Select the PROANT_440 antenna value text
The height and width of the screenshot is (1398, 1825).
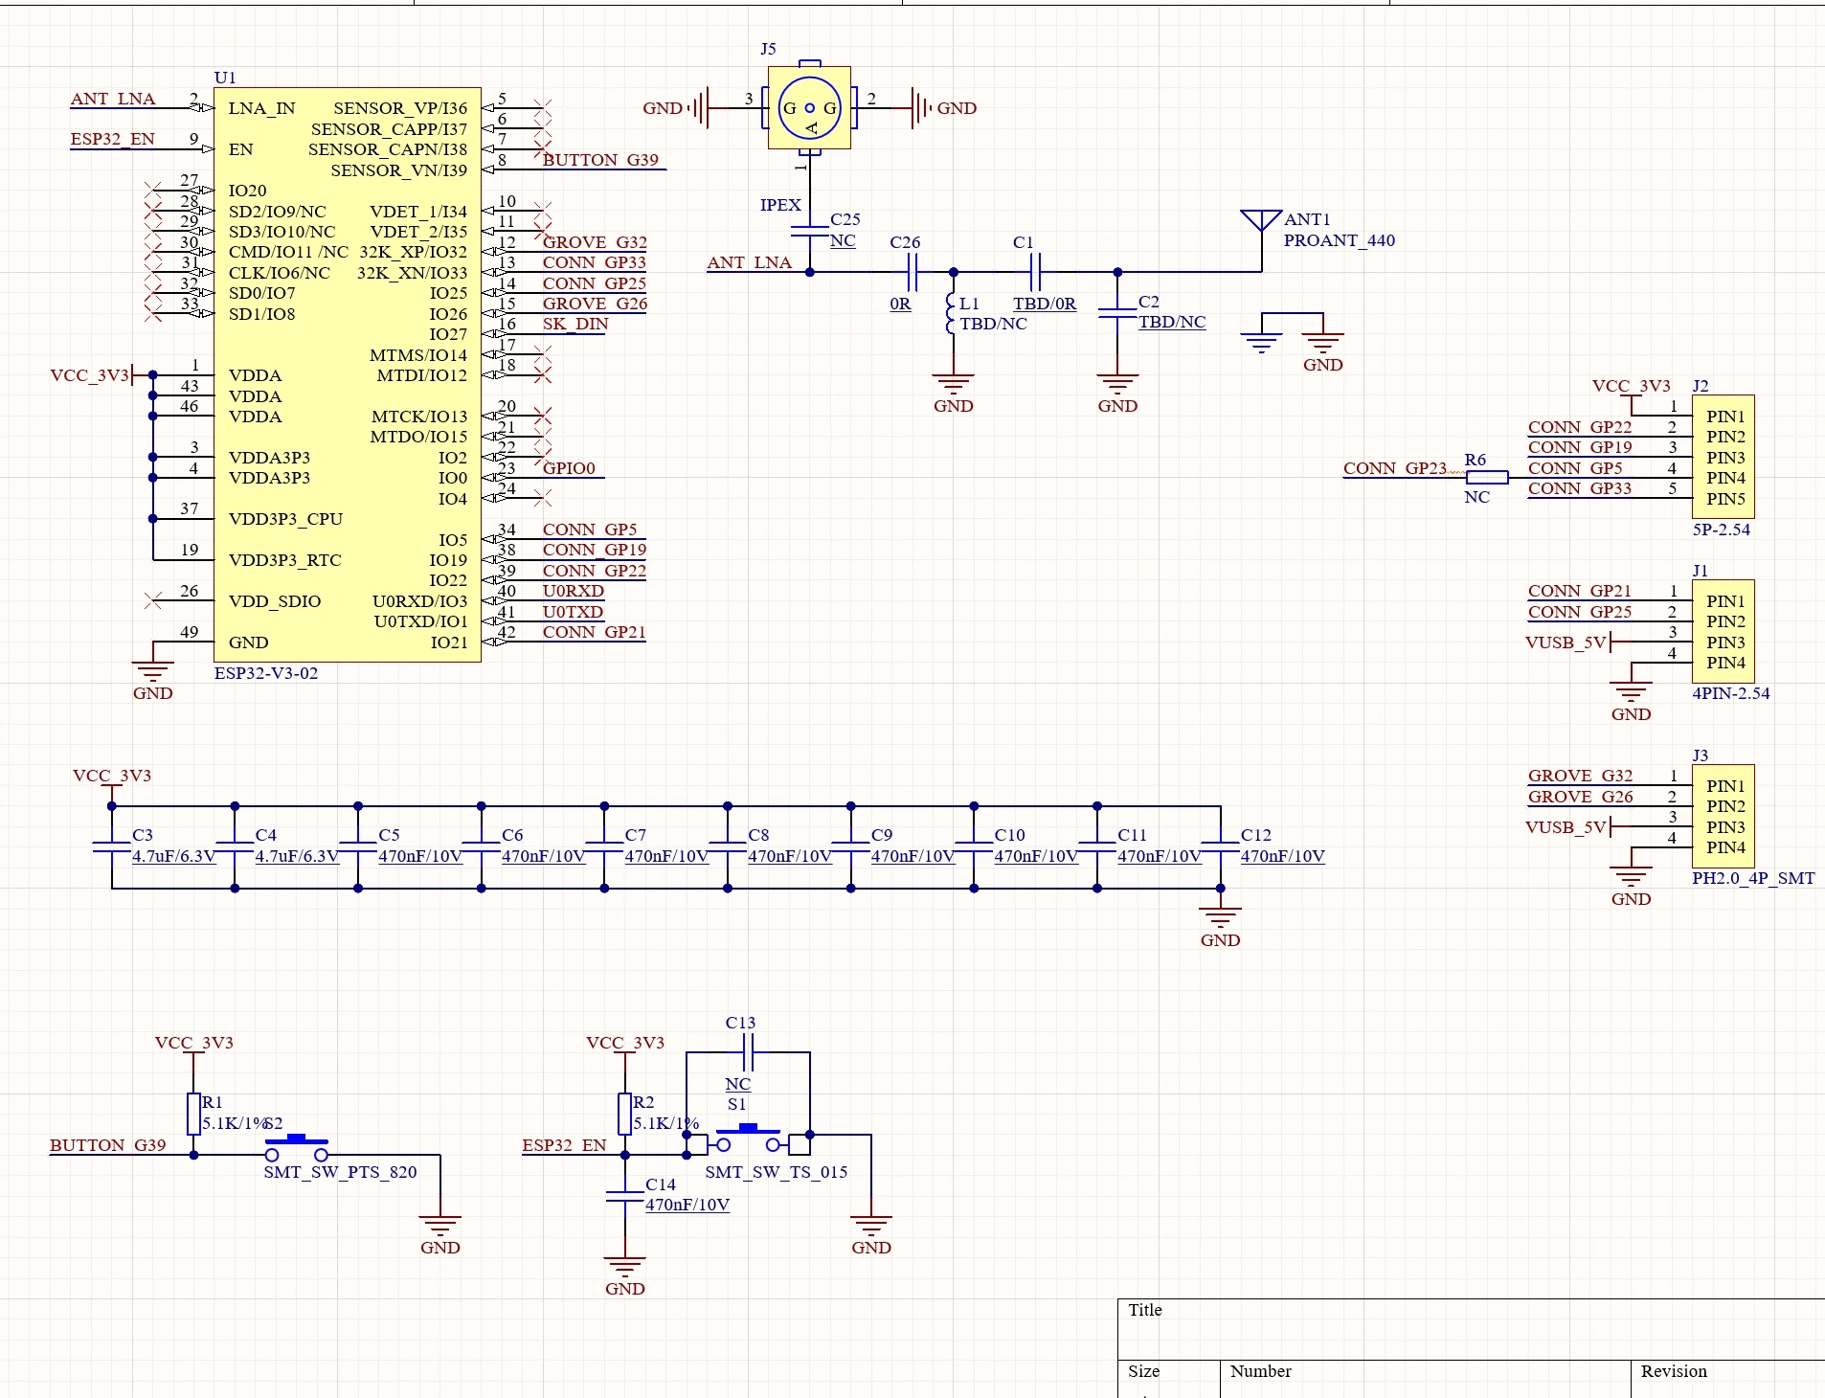[1339, 240]
